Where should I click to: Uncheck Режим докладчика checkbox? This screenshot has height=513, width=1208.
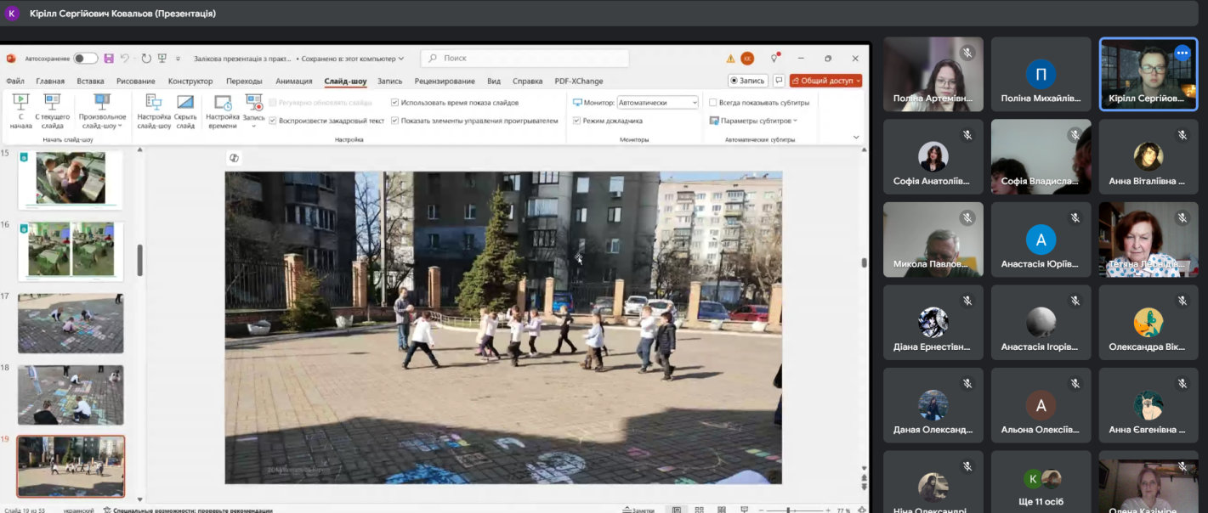(x=576, y=121)
